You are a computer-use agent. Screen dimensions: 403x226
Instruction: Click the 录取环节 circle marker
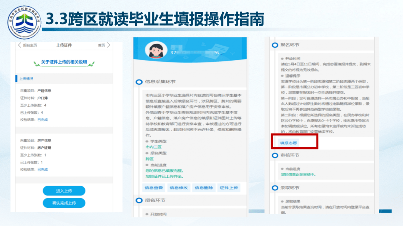point(275,188)
